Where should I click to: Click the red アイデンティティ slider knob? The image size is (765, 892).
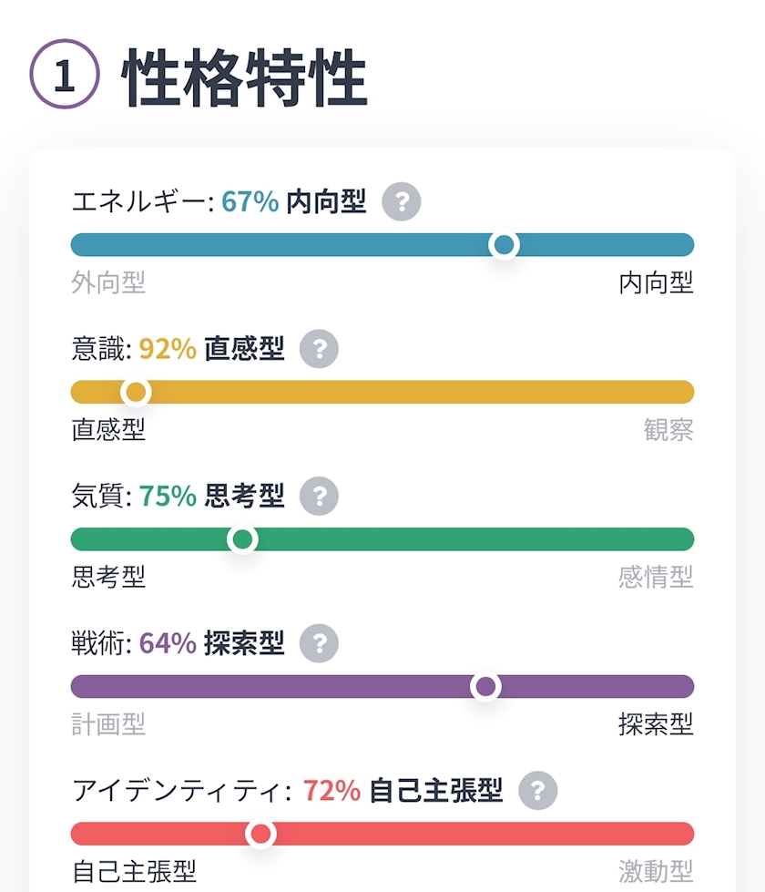pyautogui.click(x=261, y=834)
